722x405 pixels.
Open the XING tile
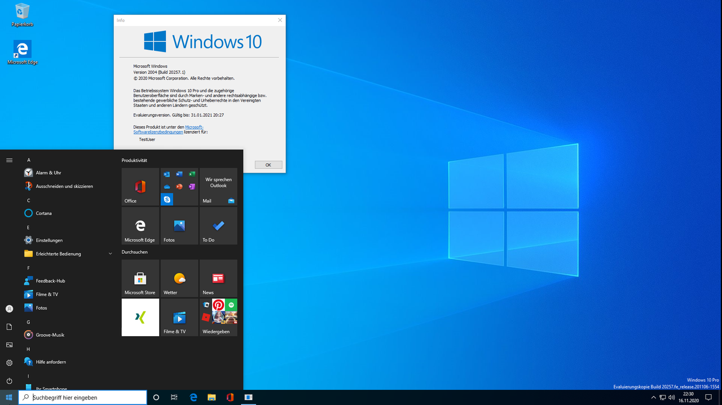[140, 317]
